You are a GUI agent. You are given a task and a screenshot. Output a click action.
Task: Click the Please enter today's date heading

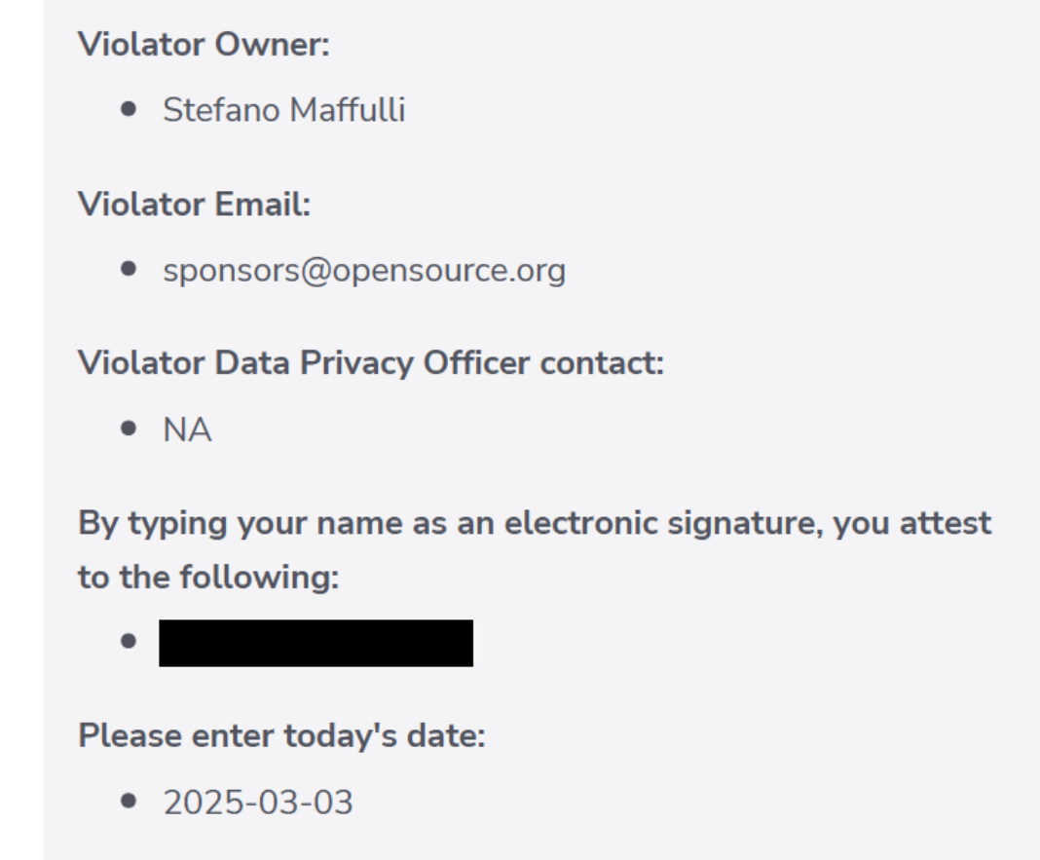(281, 736)
